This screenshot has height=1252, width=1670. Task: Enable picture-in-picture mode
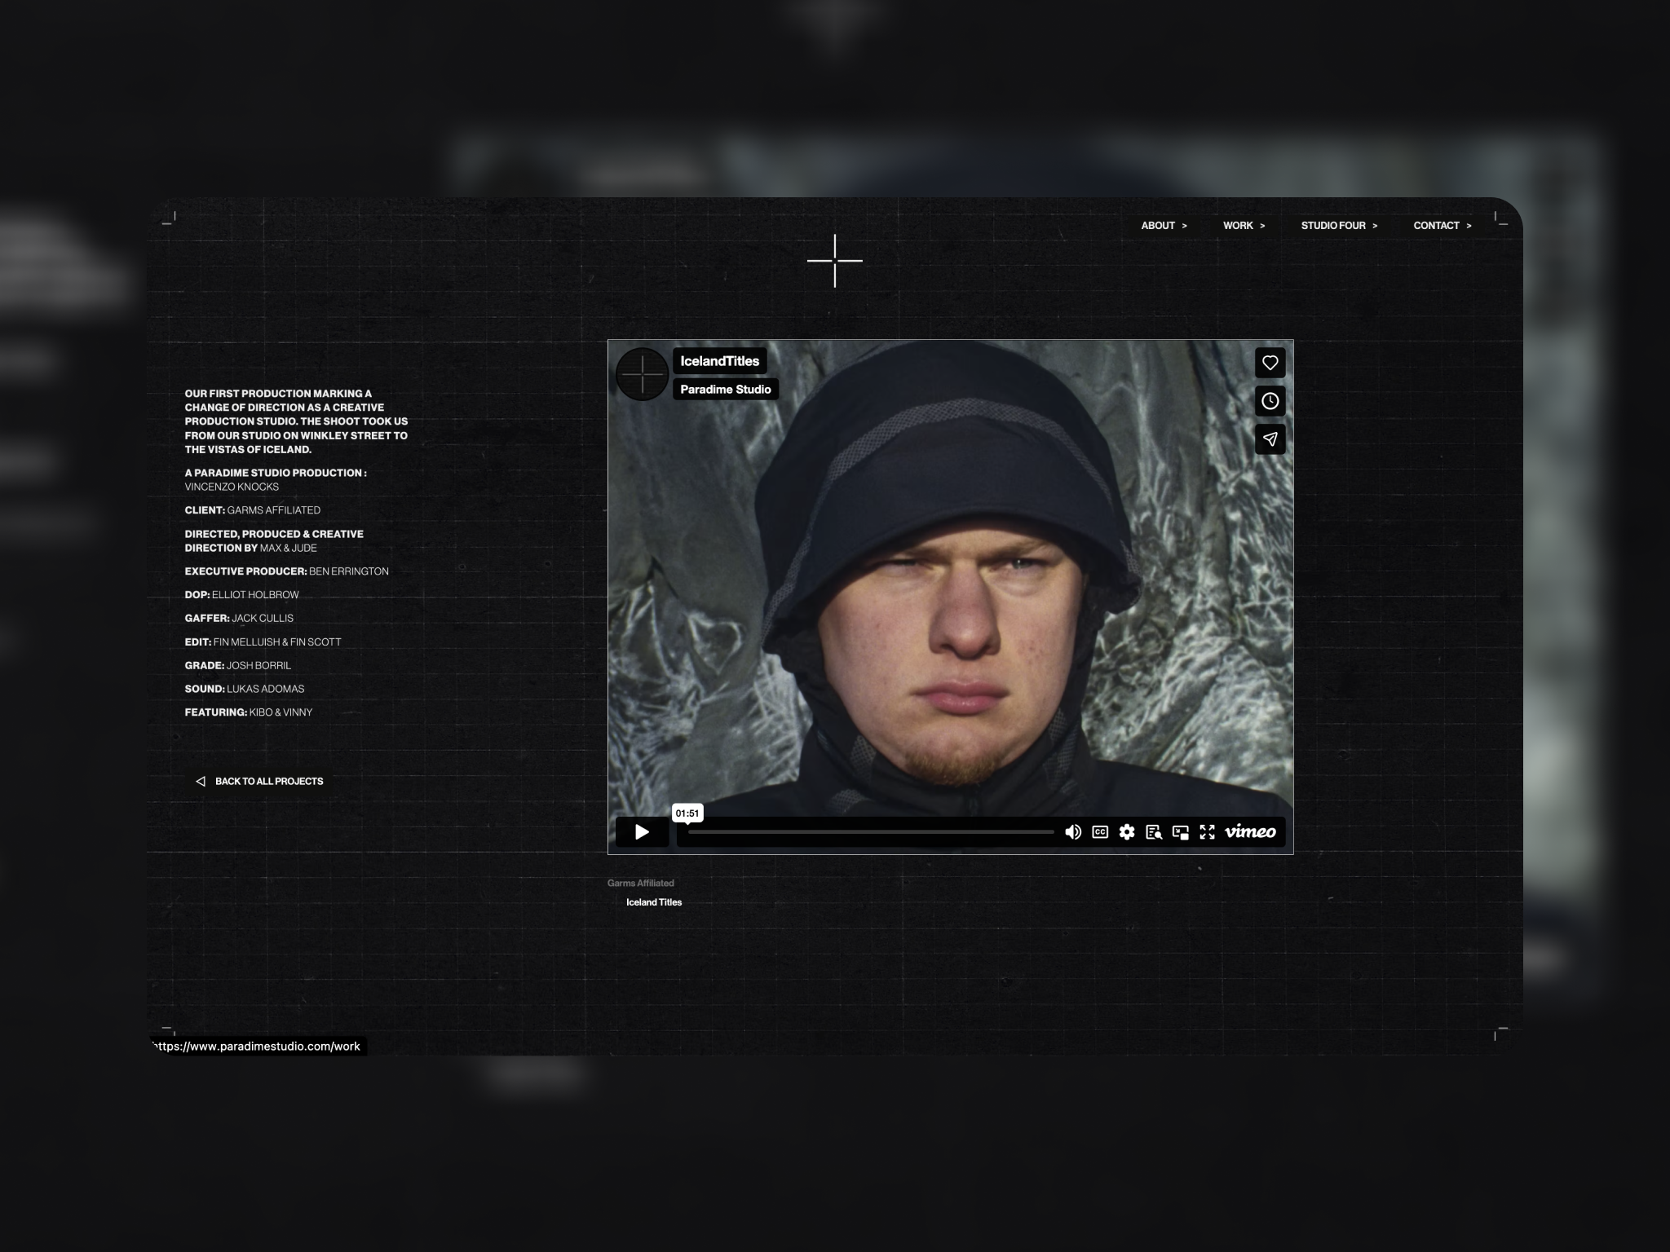click(x=1180, y=831)
